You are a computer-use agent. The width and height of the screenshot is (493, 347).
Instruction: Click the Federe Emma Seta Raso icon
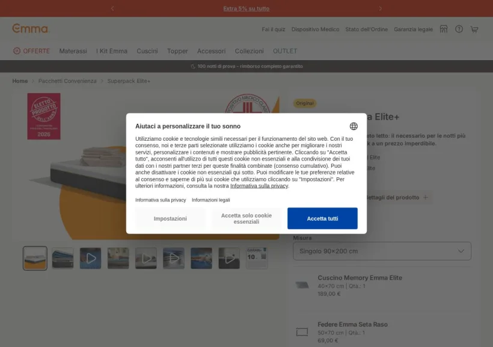(x=302, y=332)
